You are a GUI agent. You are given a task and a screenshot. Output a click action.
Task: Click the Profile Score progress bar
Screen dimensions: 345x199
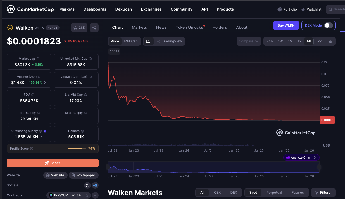(77, 148)
